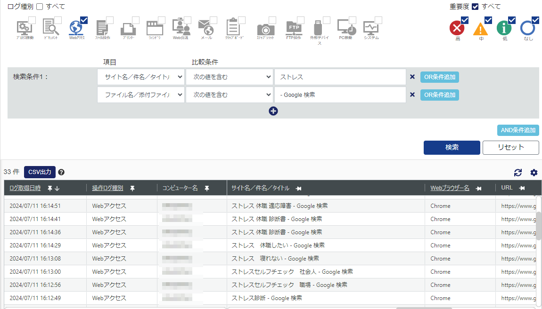Select row 'ストレスセルフチェック 社会人 - Google 検索'
Screen dimensions: 542x309
pos(270,272)
